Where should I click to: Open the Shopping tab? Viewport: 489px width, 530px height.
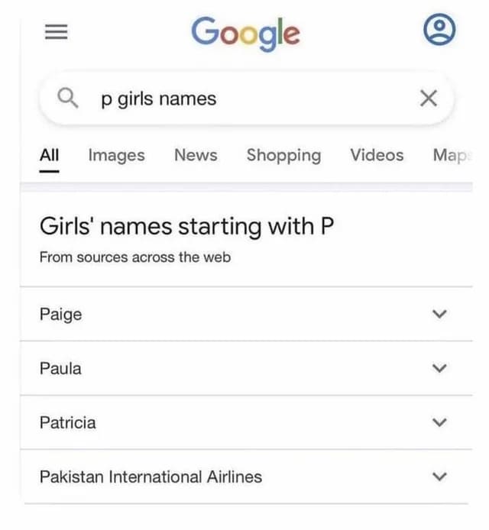pos(283,156)
